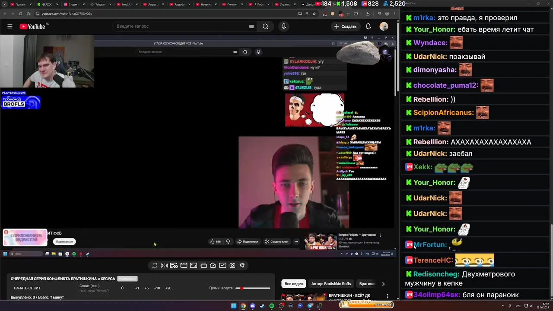The image size is (553, 311).
Task: Click the "НАЧАТЬ СПЛИТ" button
Action: [x=27, y=288]
